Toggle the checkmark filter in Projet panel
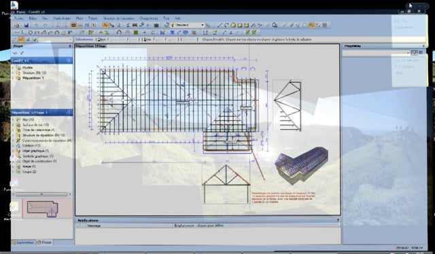 point(22,53)
